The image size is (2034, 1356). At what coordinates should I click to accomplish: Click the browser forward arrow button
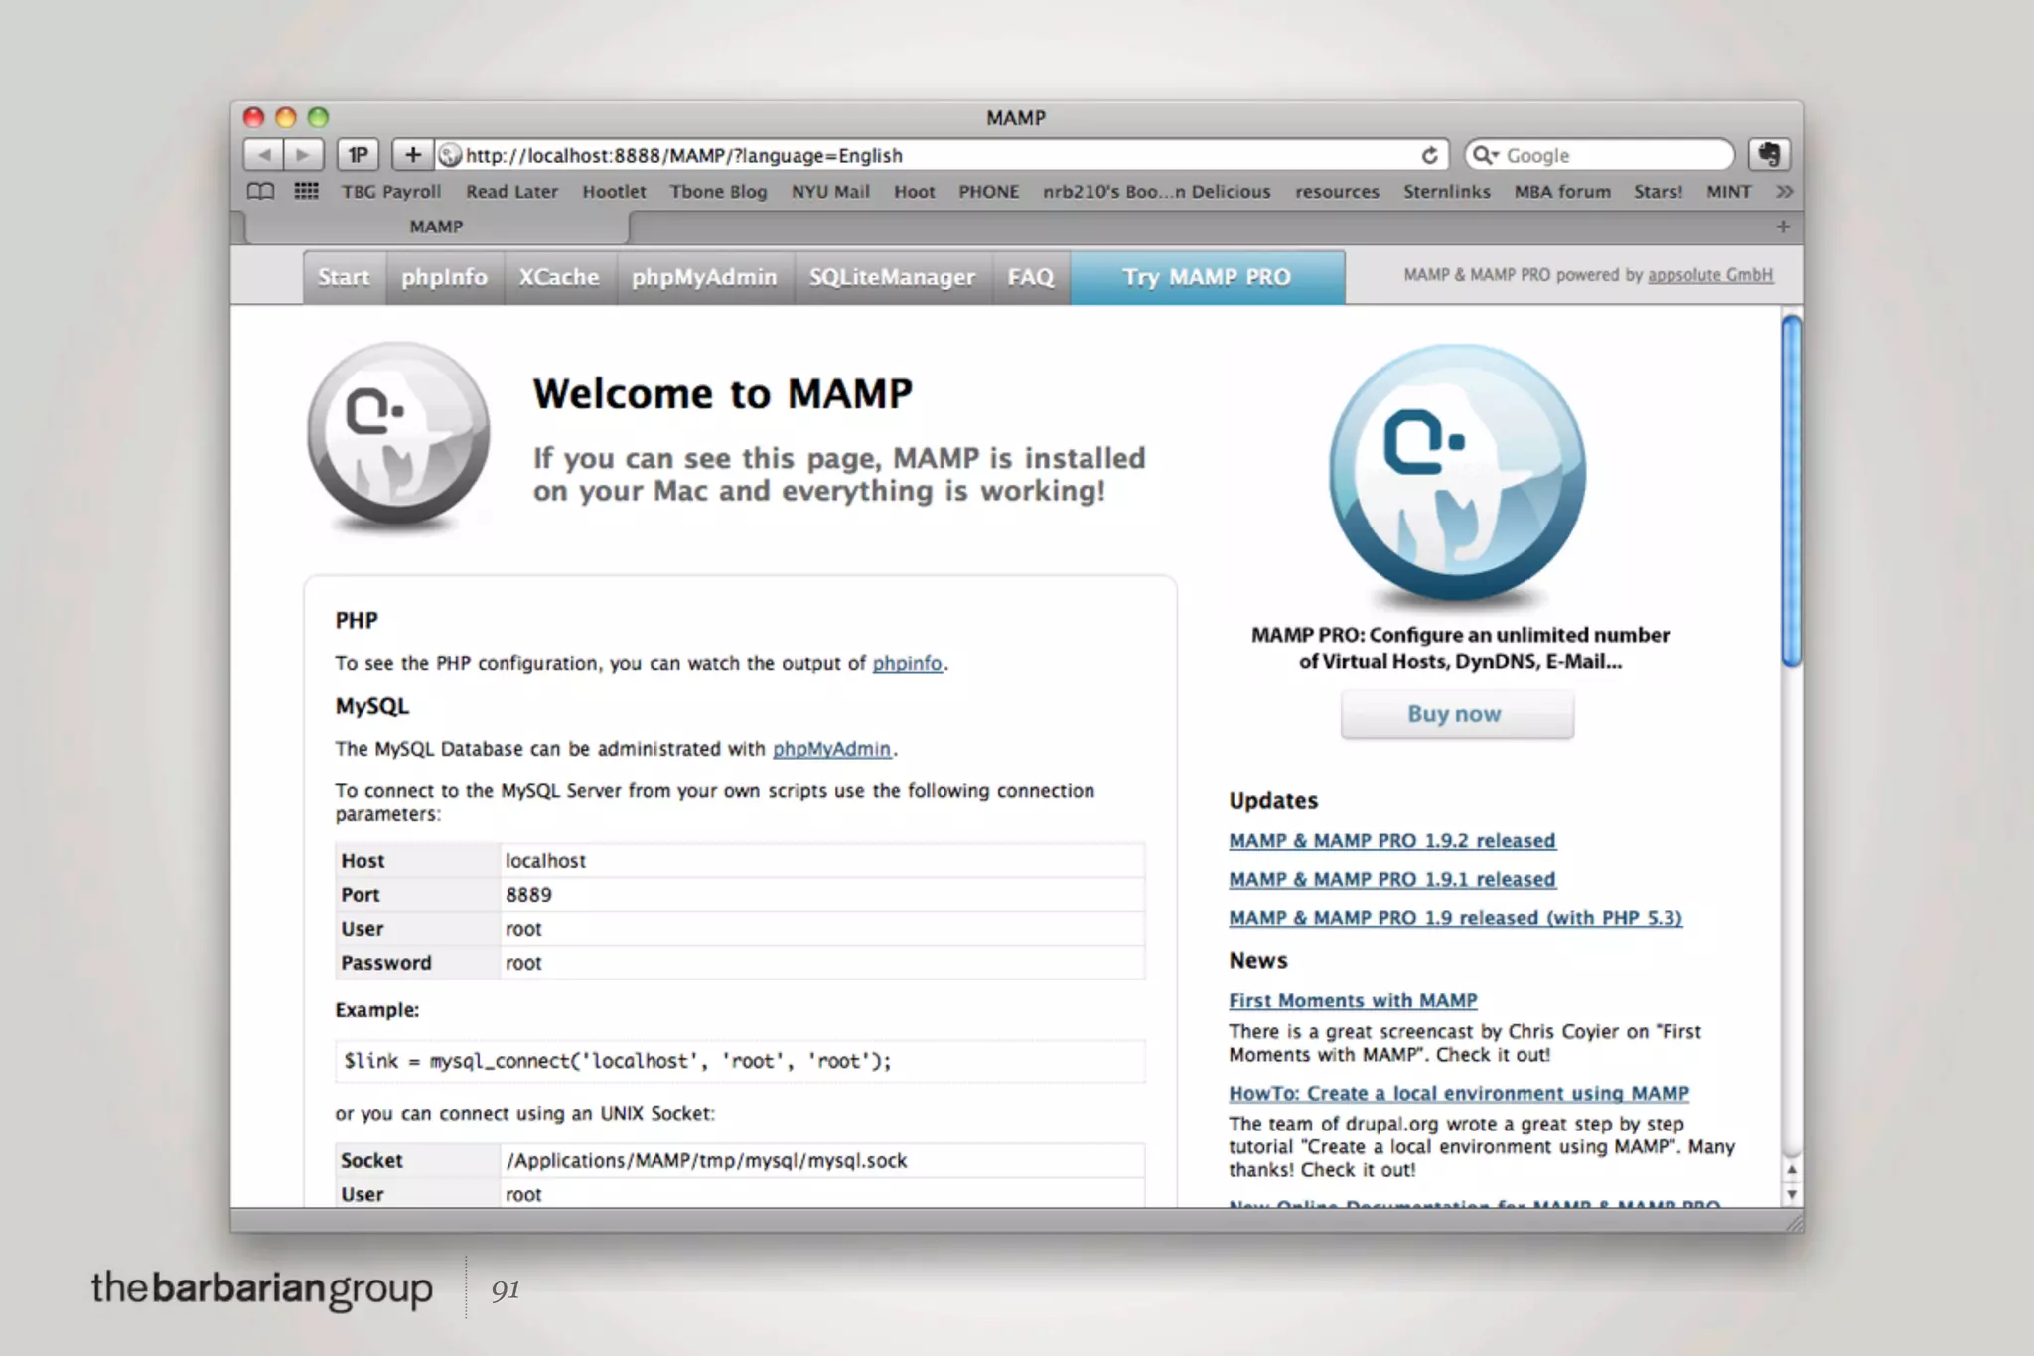point(303,155)
